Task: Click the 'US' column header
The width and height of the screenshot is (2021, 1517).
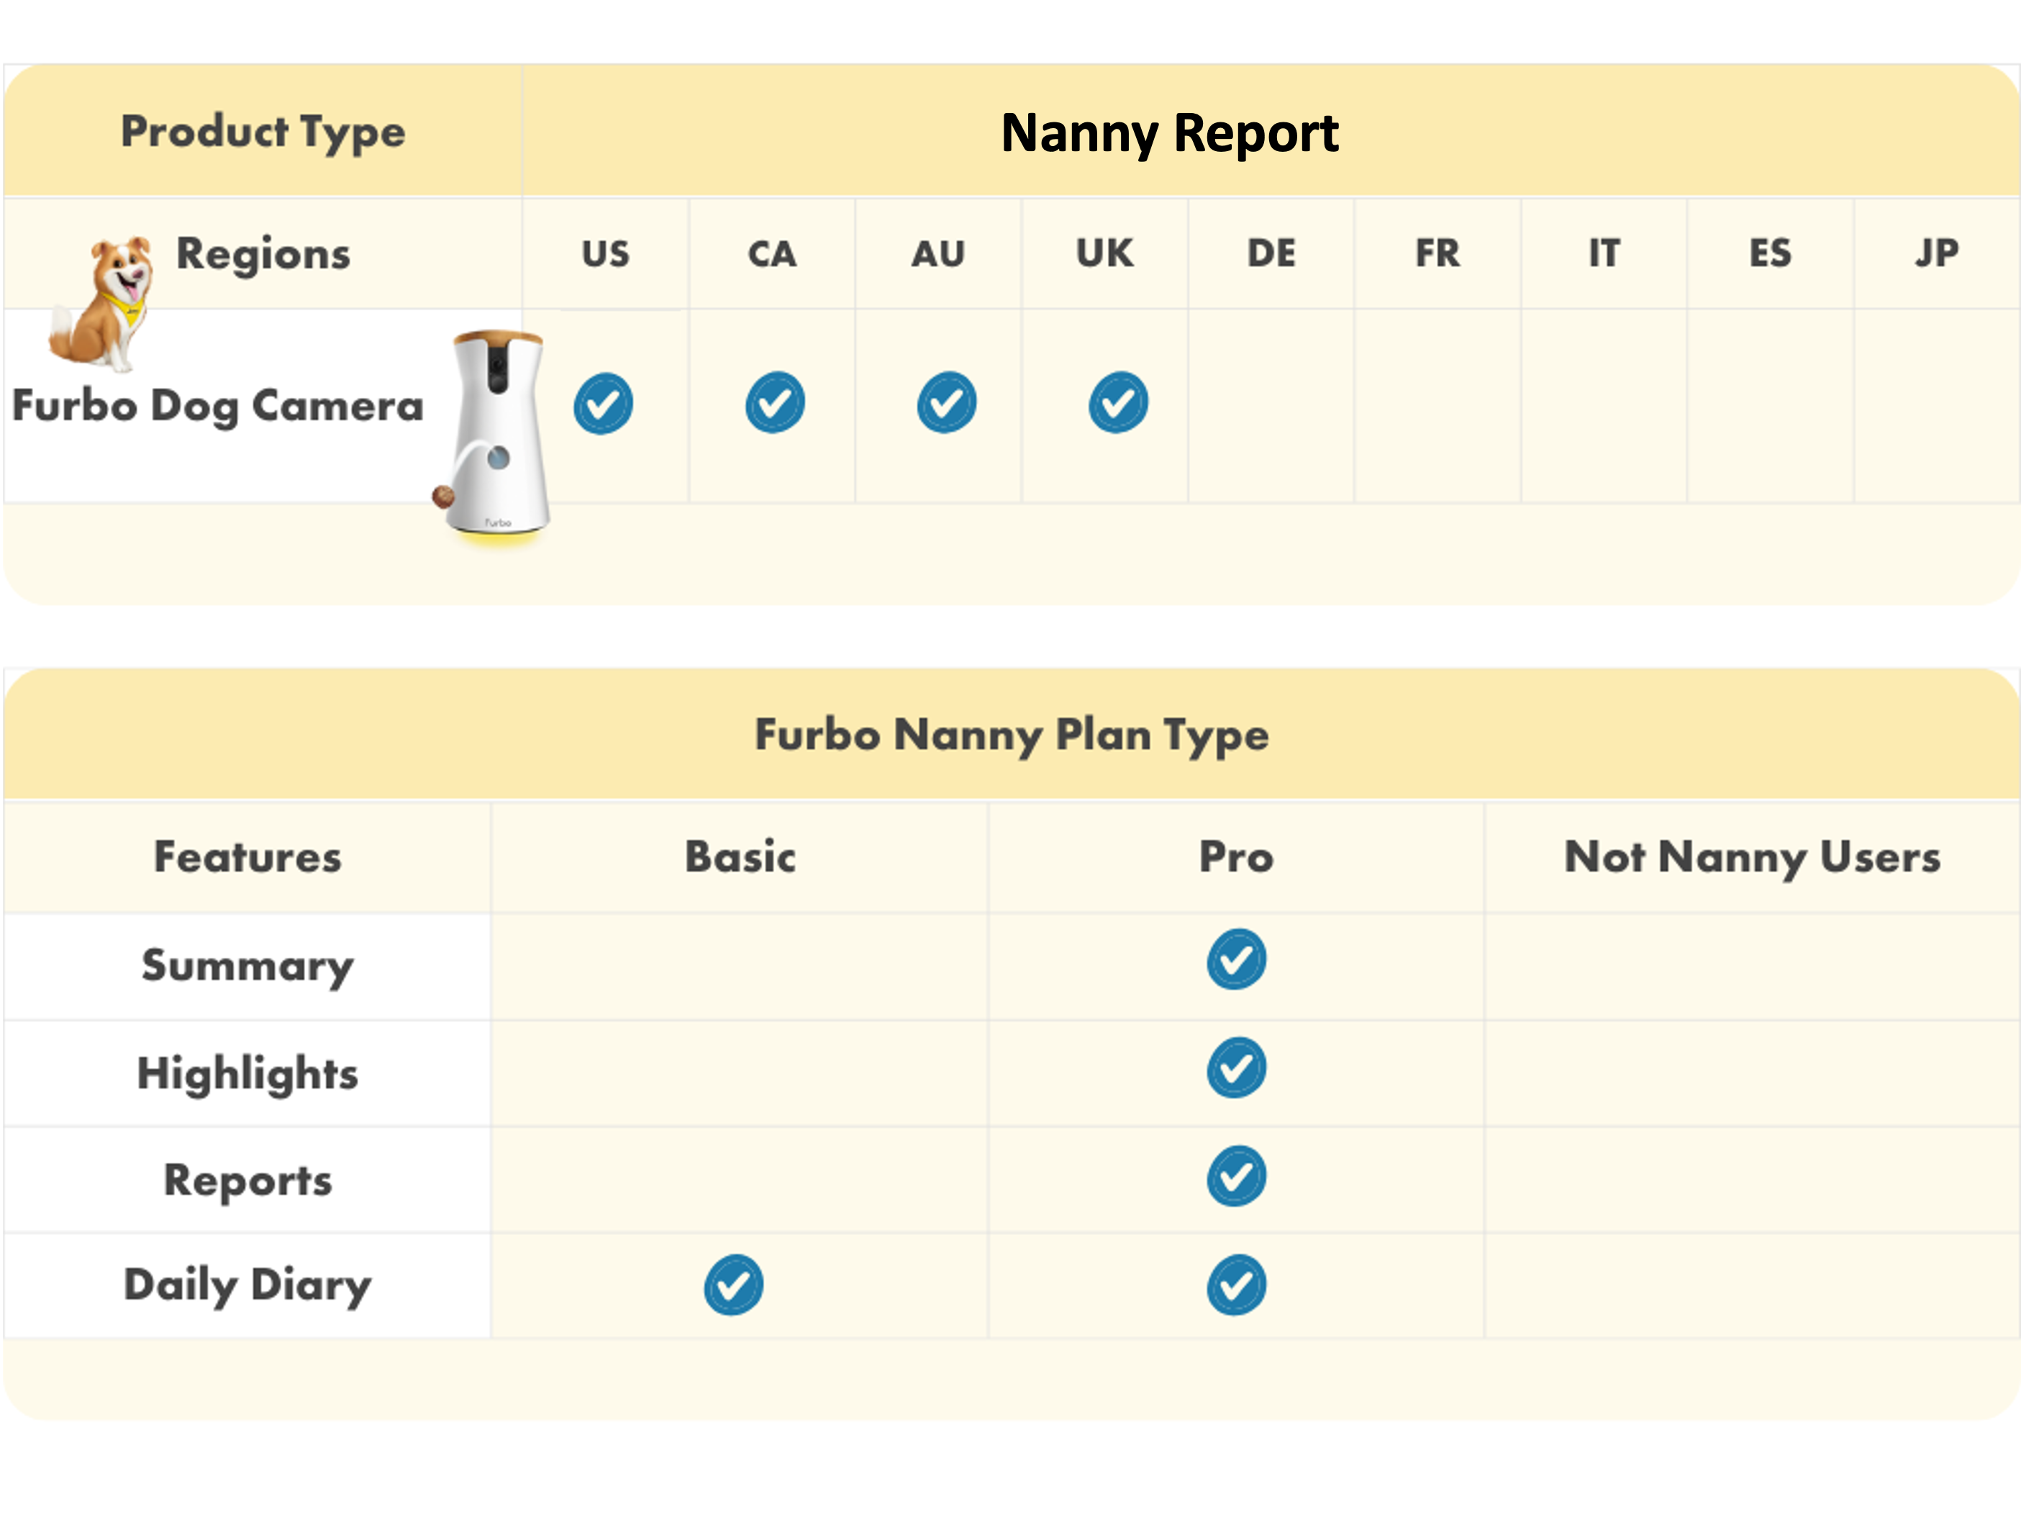Action: coord(606,254)
